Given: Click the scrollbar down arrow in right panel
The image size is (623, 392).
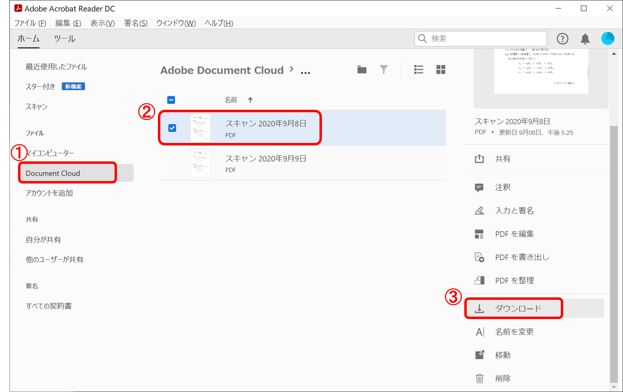Looking at the screenshot, I should pos(614,387).
